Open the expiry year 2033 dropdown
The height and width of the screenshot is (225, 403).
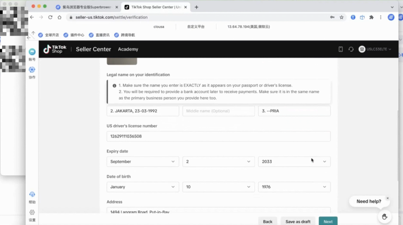(x=294, y=162)
